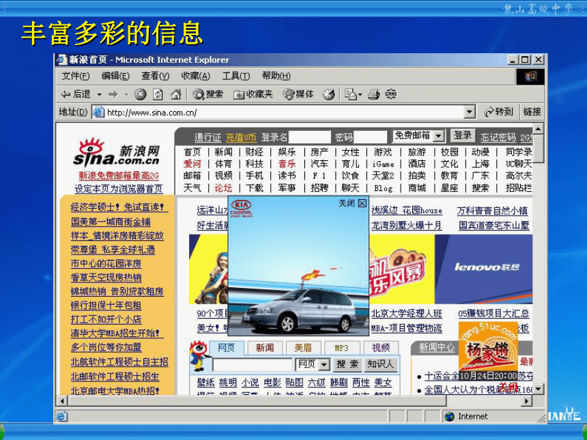Click the 设定本页为浏览器首页 link
This screenshot has width=587, height=440.
click(119, 188)
